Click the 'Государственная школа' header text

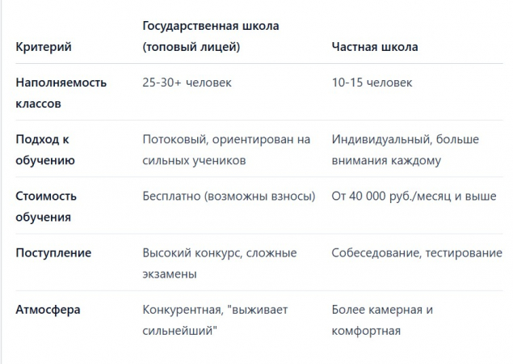pyautogui.click(x=210, y=26)
